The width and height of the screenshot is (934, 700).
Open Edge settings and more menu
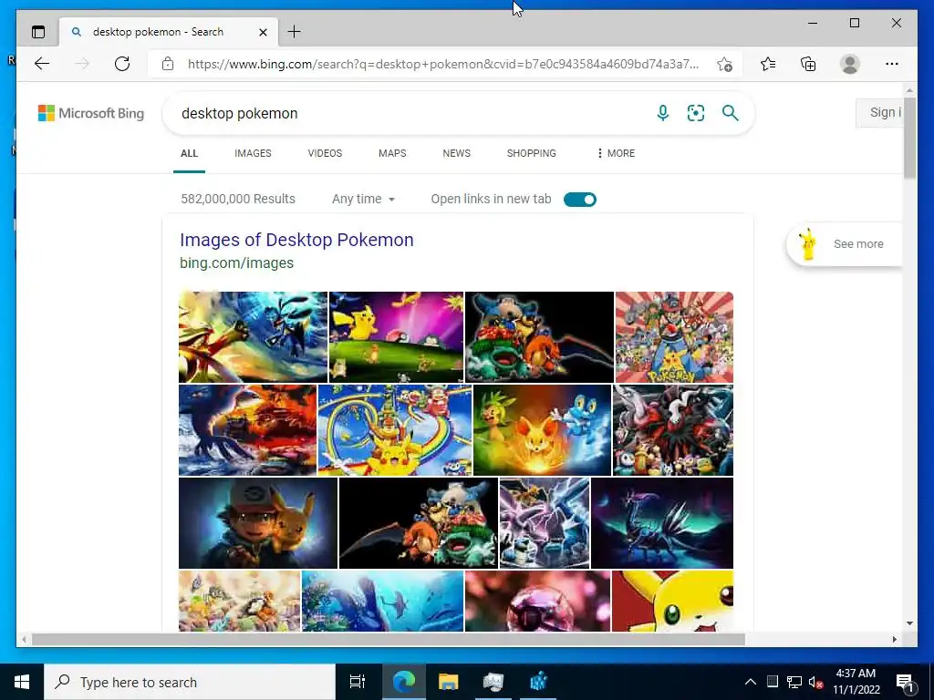click(892, 64)
